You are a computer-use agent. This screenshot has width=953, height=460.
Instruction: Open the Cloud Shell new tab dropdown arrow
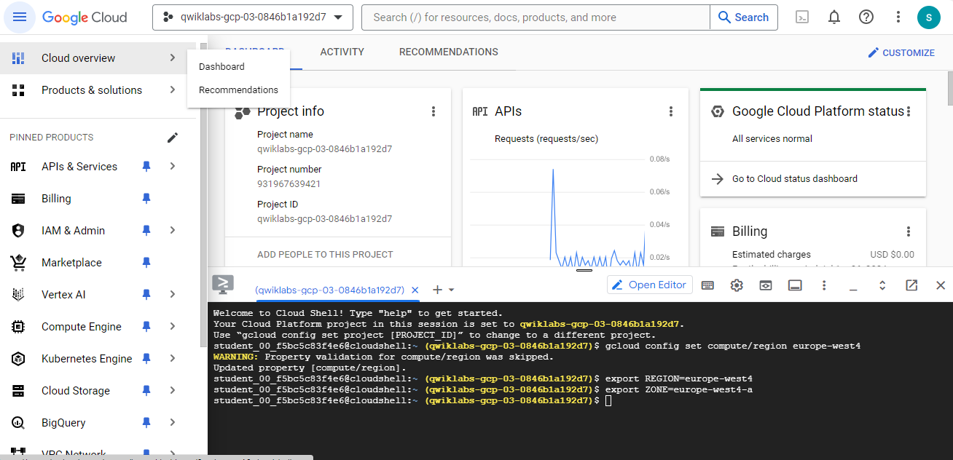click(452, 290)
